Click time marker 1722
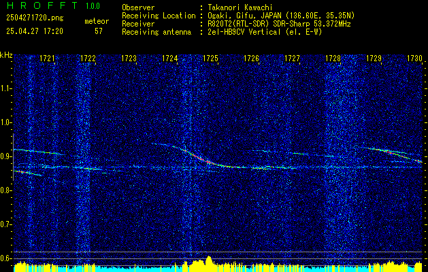Viewport: 428px width, 272px height. coord(88,58)
